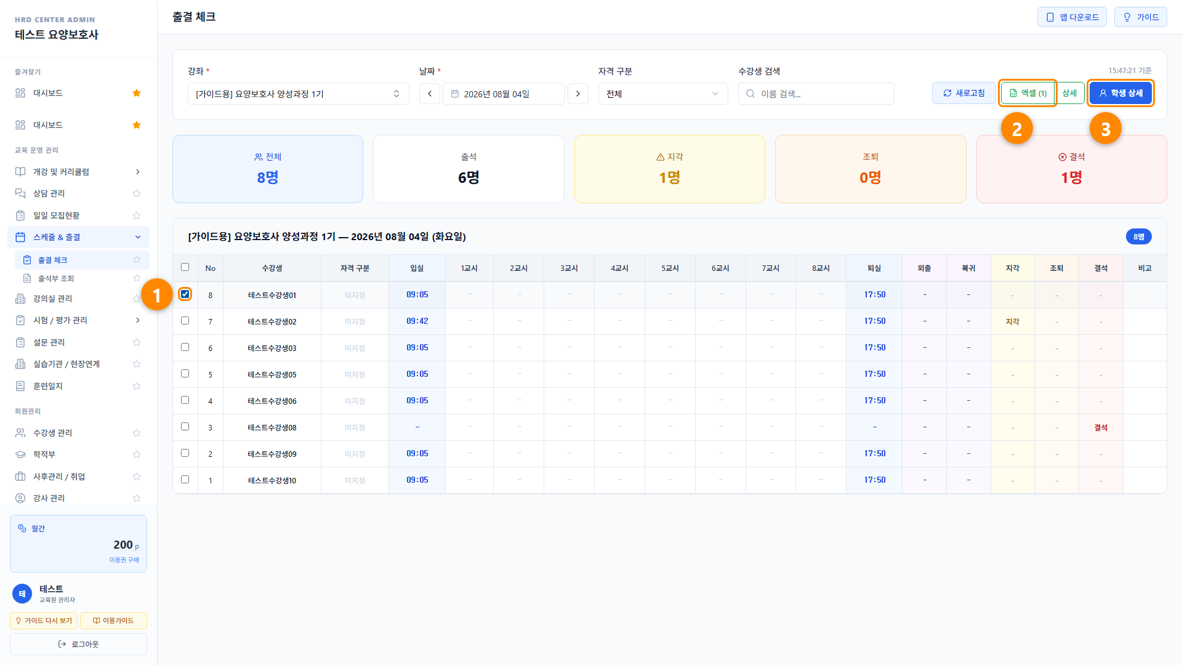Open the 자격 구분 전체 dropdown

(x=663, y=94)
